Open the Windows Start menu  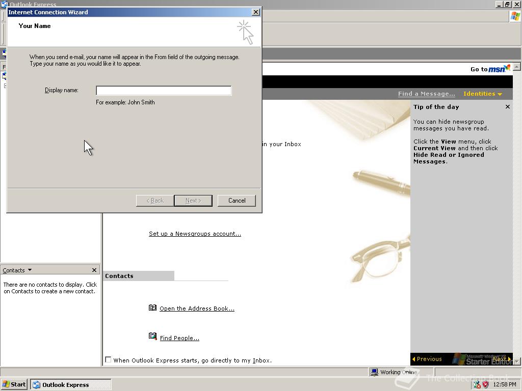14,384
